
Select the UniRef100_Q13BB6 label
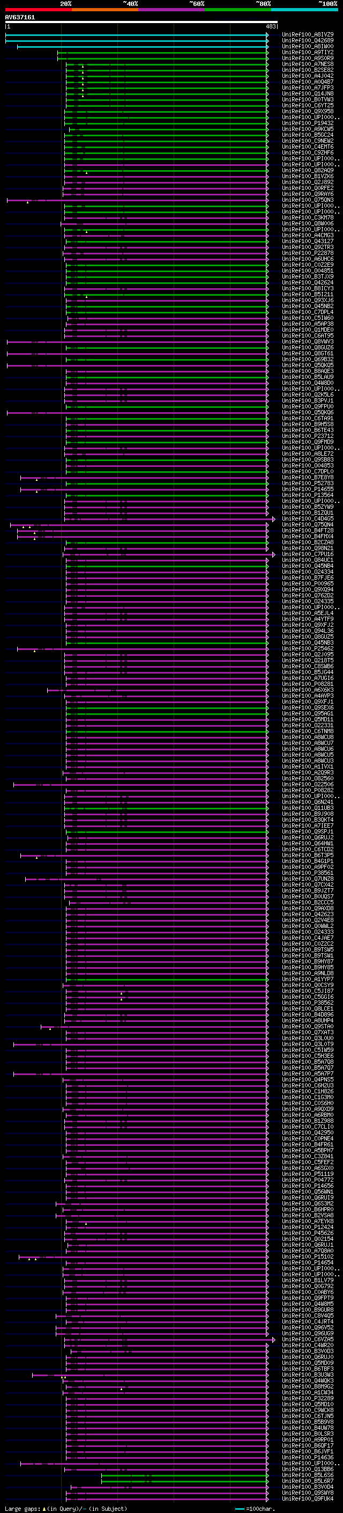308,1469
